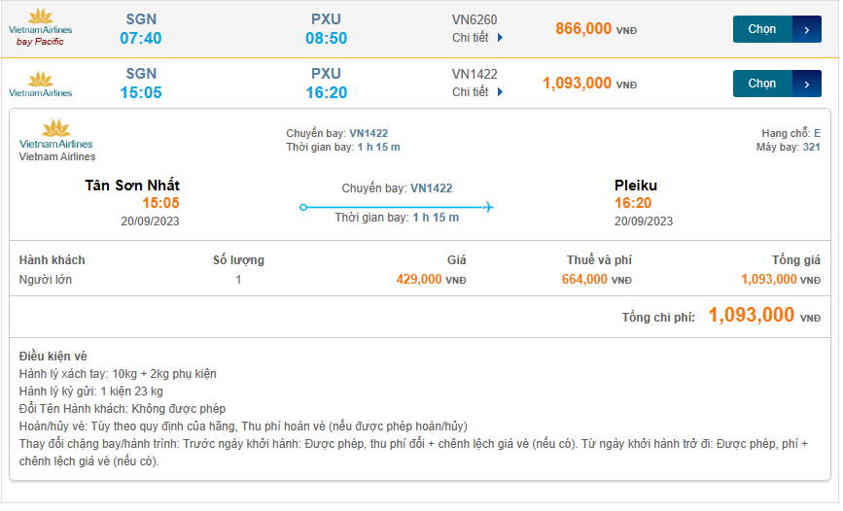This screenshot has height=511, width=843.
Task: Click the Tân Sơn Nhất departure name
Action: coord(132,185)
